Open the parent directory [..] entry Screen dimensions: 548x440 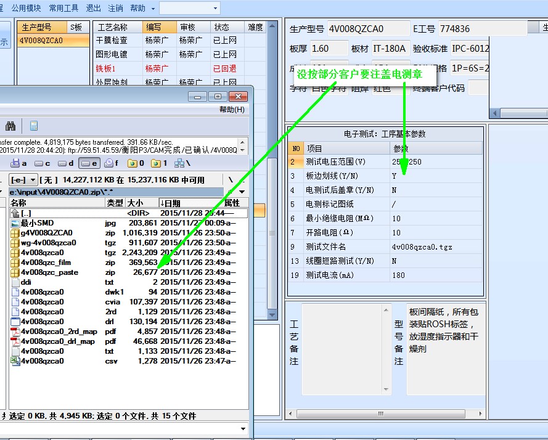tap(129, 213)
